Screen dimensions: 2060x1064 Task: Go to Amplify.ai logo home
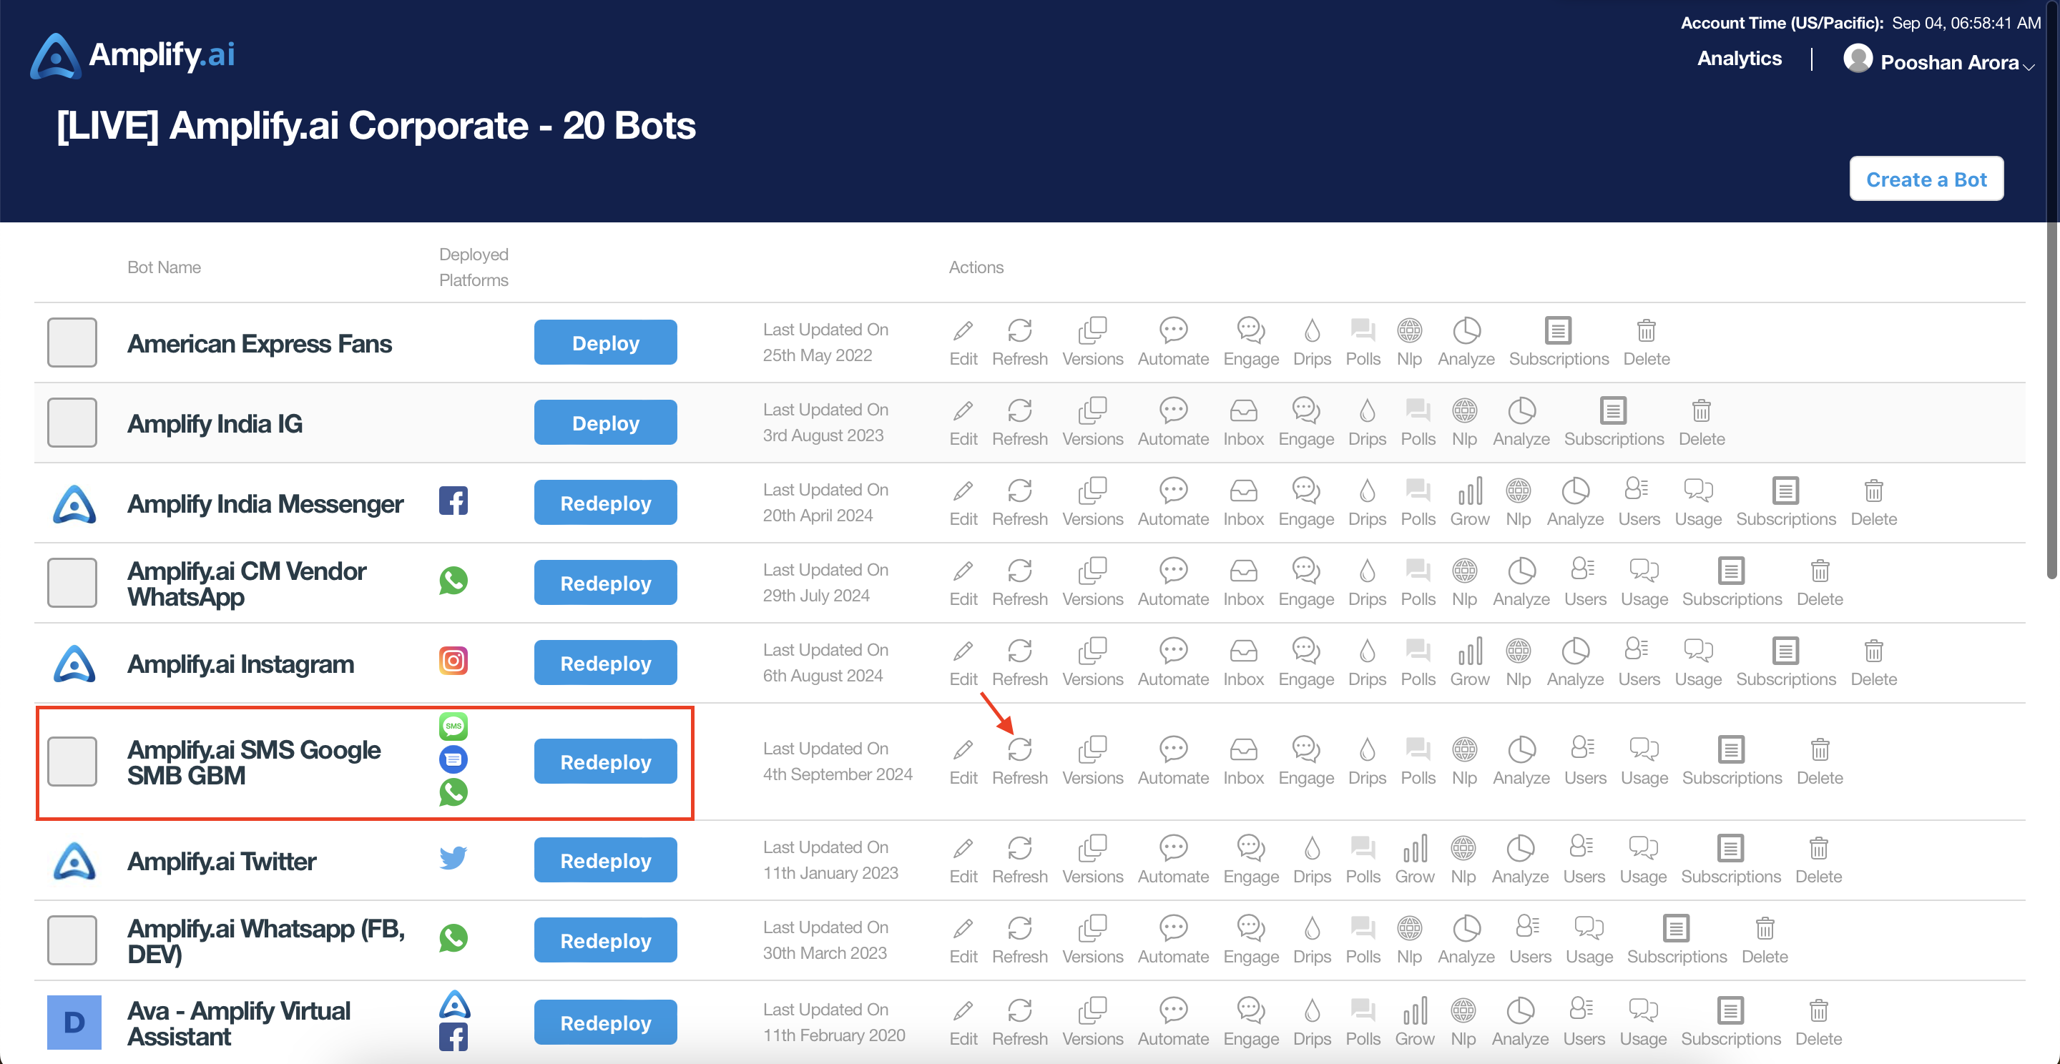[132, 55]
